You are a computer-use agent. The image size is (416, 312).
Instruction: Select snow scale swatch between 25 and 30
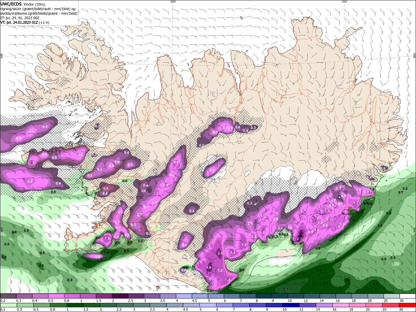392,296
